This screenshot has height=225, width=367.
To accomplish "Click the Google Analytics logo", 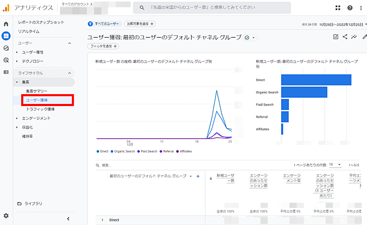I will 6,8.
